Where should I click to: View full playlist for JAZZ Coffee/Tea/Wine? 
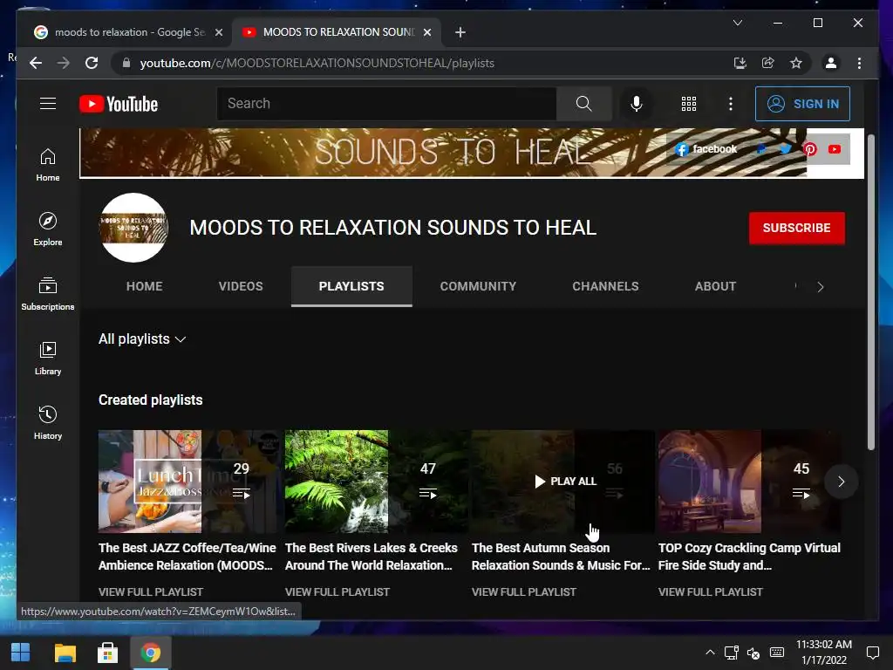point(151,592)
